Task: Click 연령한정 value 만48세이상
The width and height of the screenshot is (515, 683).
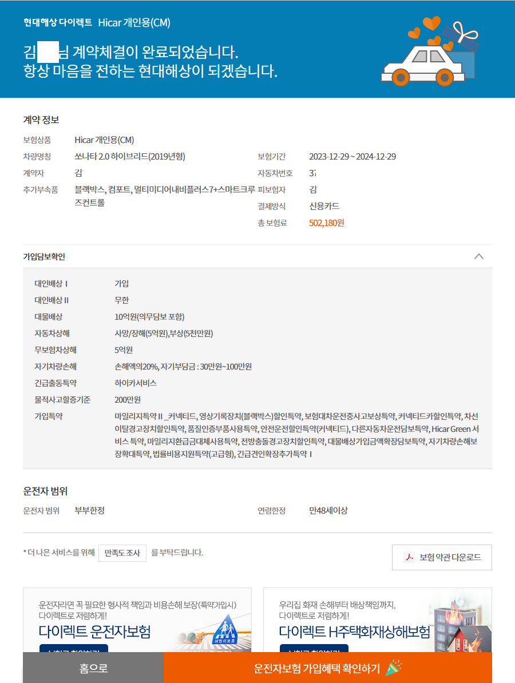Action: click(x=328, y=510)
